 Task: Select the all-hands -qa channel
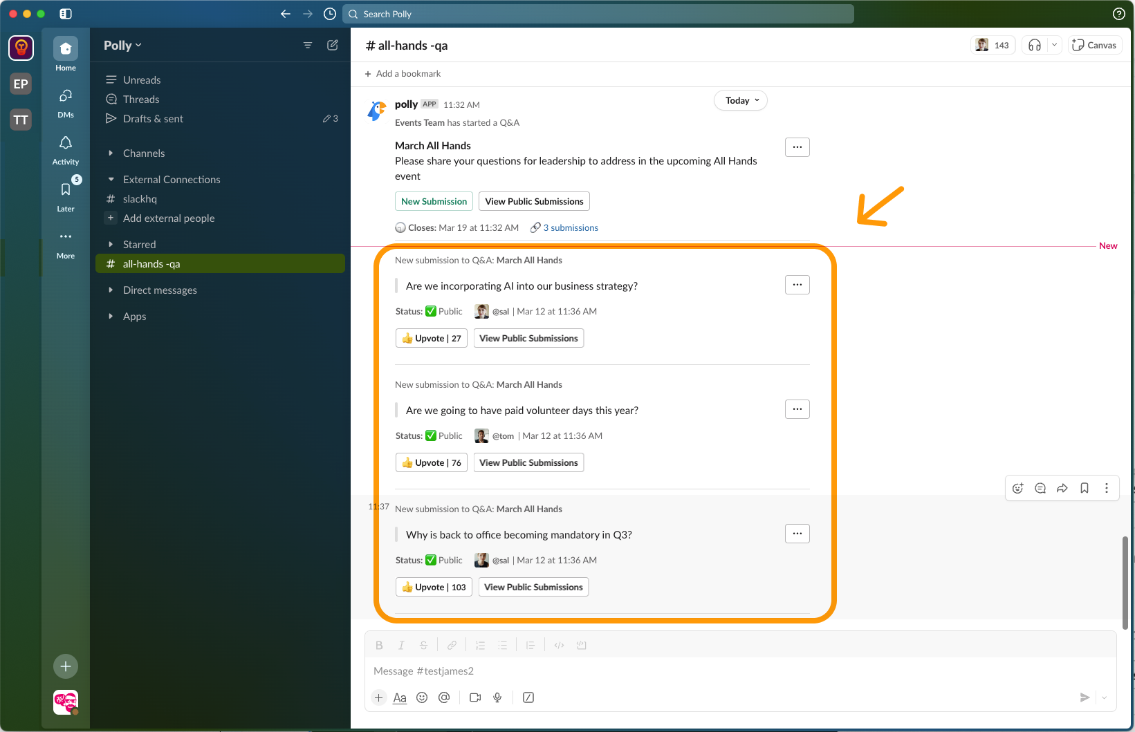[x=220, y=263]
